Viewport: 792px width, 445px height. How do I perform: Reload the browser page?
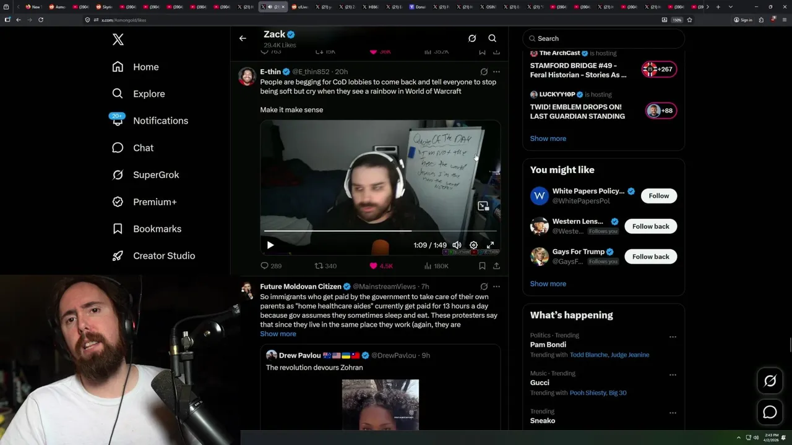(41, 20)
